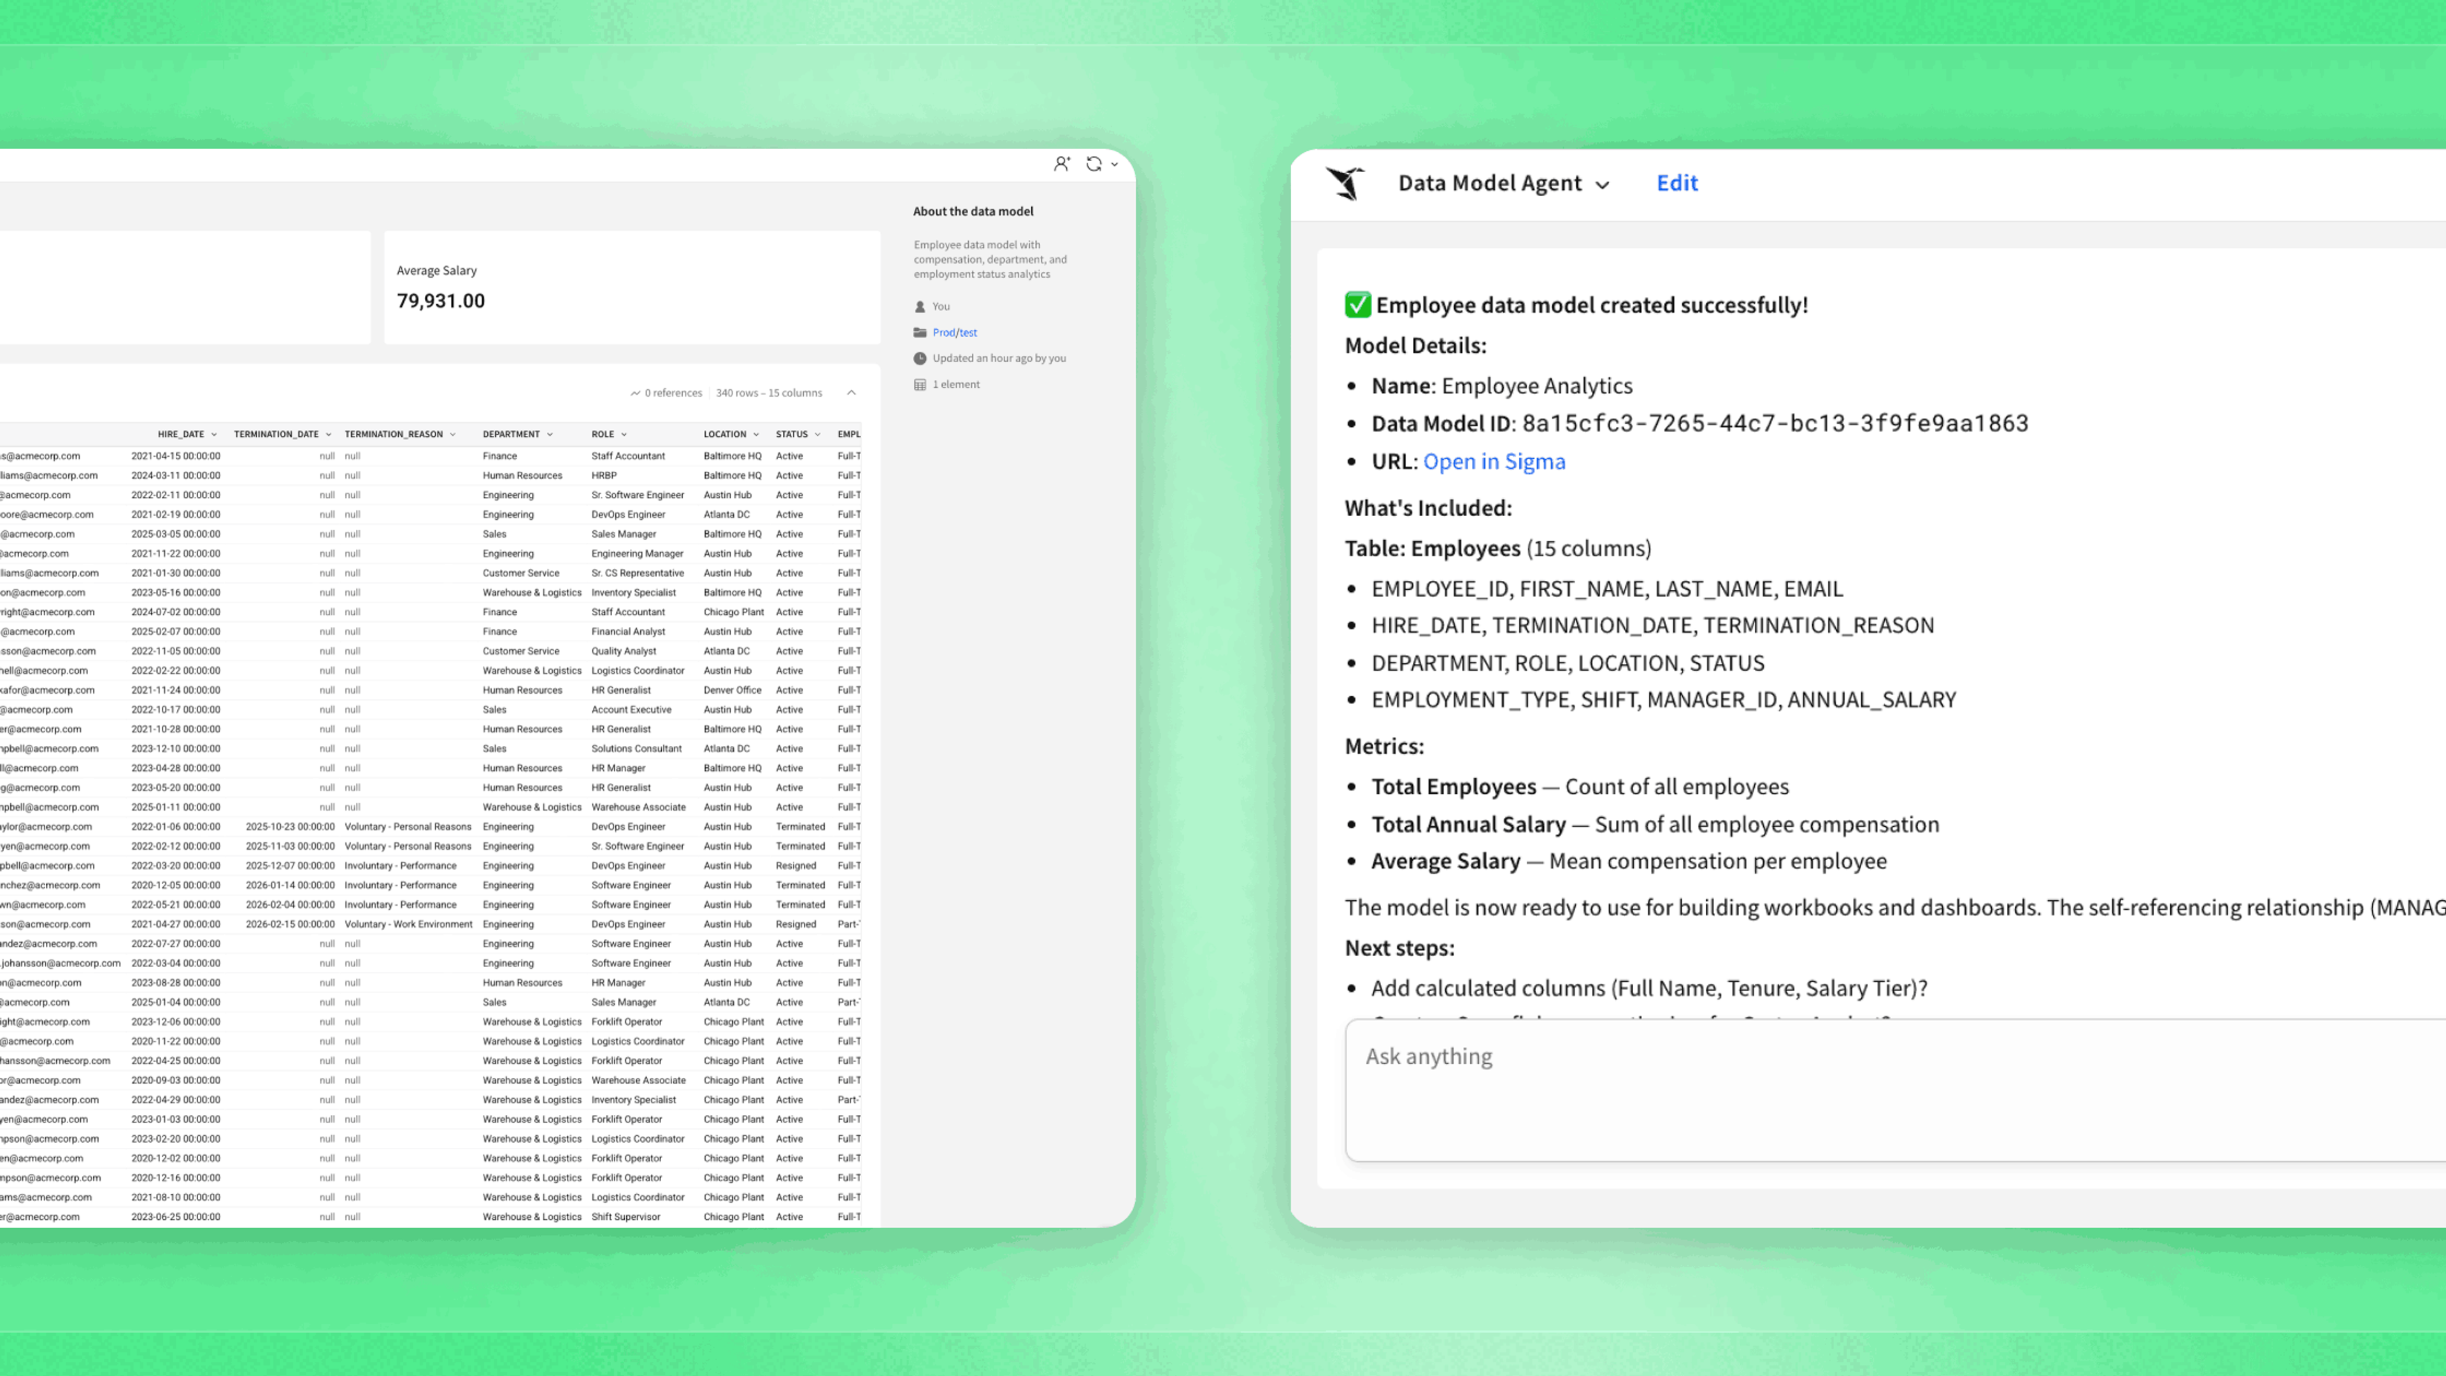The width and height of the screenshot is (2446, 1376).
Task: Click hire date 2021-04-15 00:00:00
Action: (x=176, y=456)
